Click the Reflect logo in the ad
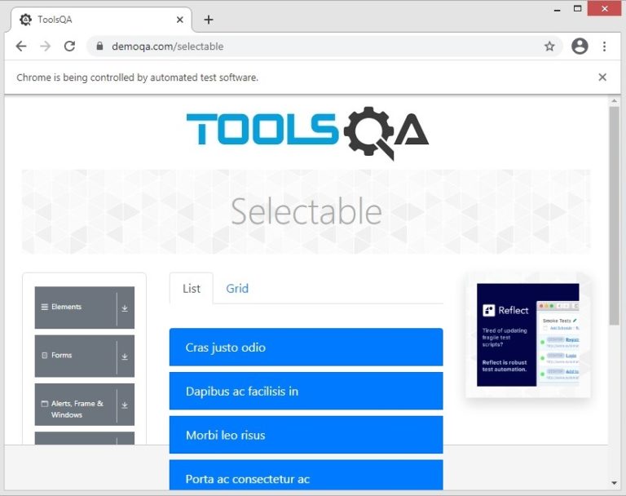The width and height of the screenshot is (626, 496). pos(505,310)
